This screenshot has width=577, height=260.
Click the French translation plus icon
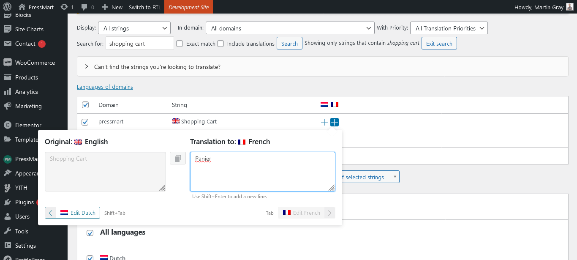pyautogui.click(x=335, y=122)
